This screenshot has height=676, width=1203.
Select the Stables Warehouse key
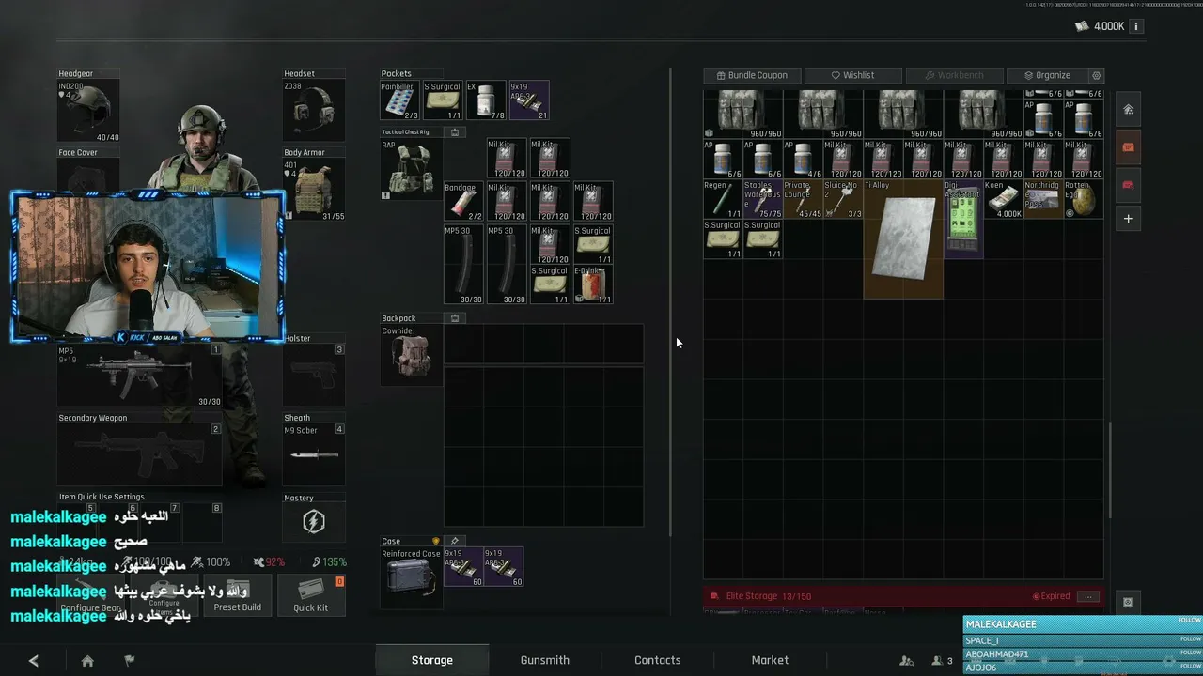click(x=763, y=199)
